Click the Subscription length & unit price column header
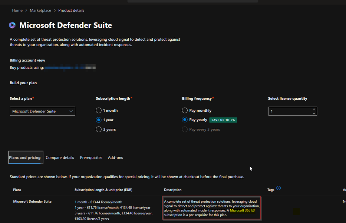This screenshot has height=223, width=346. (x=103, y=190)
